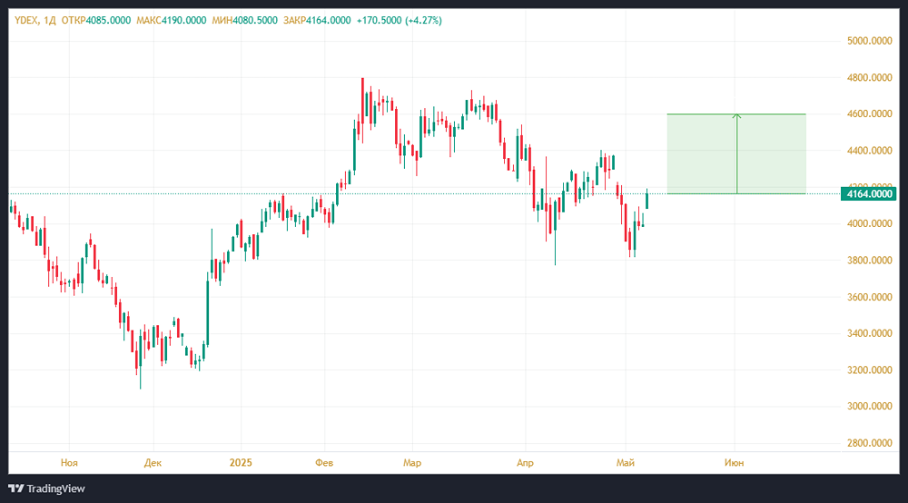
Task: Click the 2800.0000 price axis label
Action: (x=869, y=443)
